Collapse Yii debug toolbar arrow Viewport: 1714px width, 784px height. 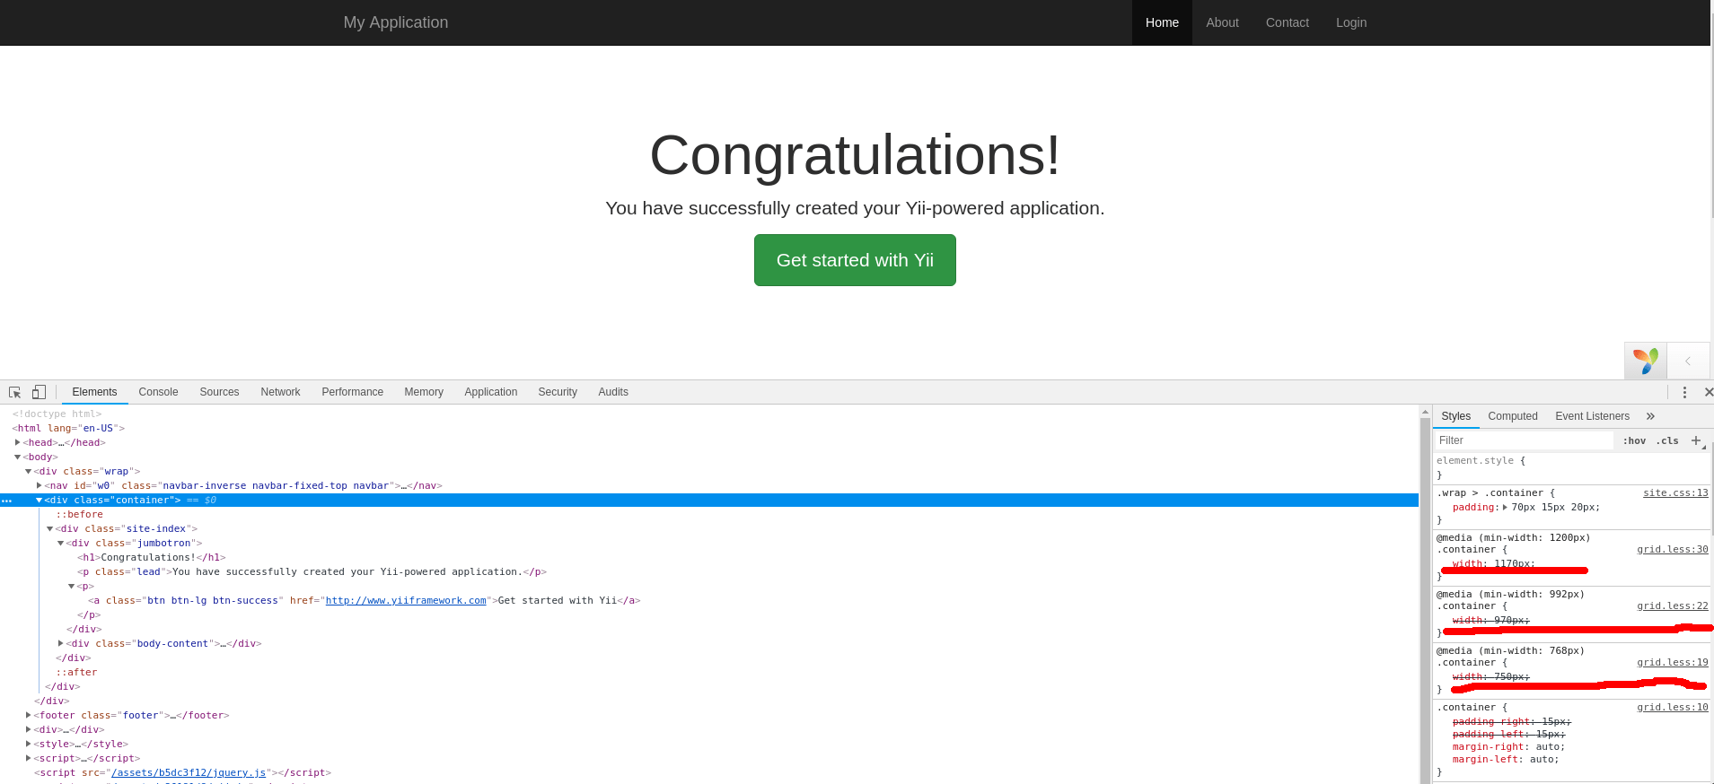pyautogui.click(x=1688, y=361)
